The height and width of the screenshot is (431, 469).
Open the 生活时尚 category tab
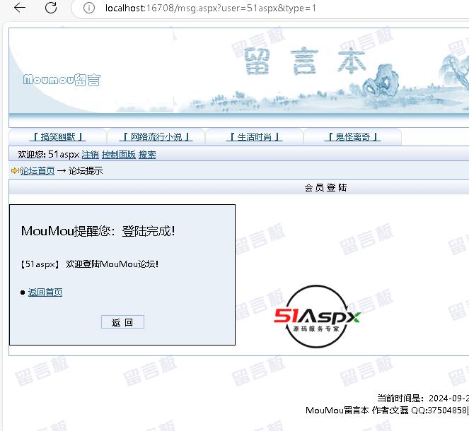[x=254, y=137]
